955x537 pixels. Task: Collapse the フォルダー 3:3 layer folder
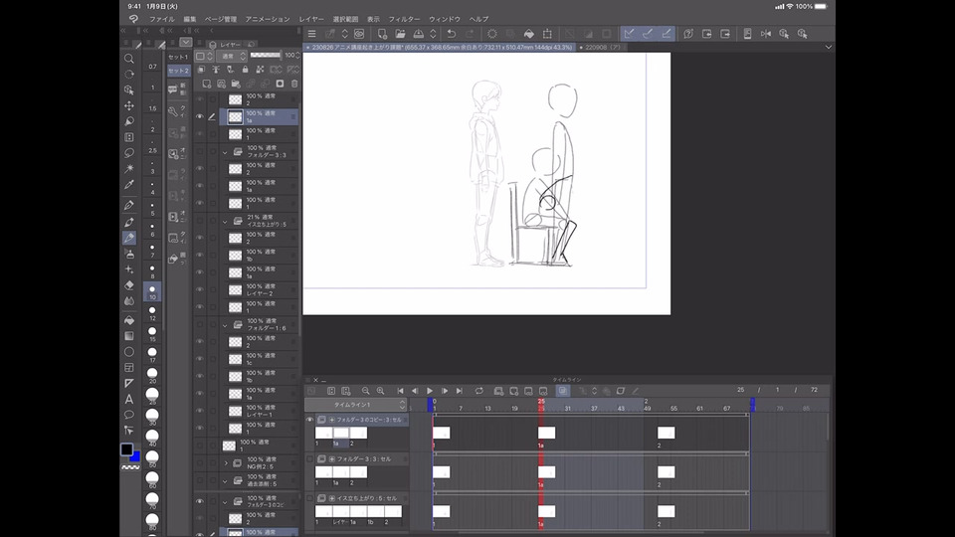(225, 152)
